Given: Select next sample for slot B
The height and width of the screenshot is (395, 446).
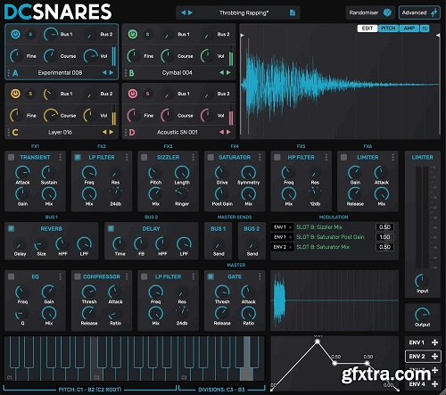Looking at the screenshot, I should pos(228,72).
